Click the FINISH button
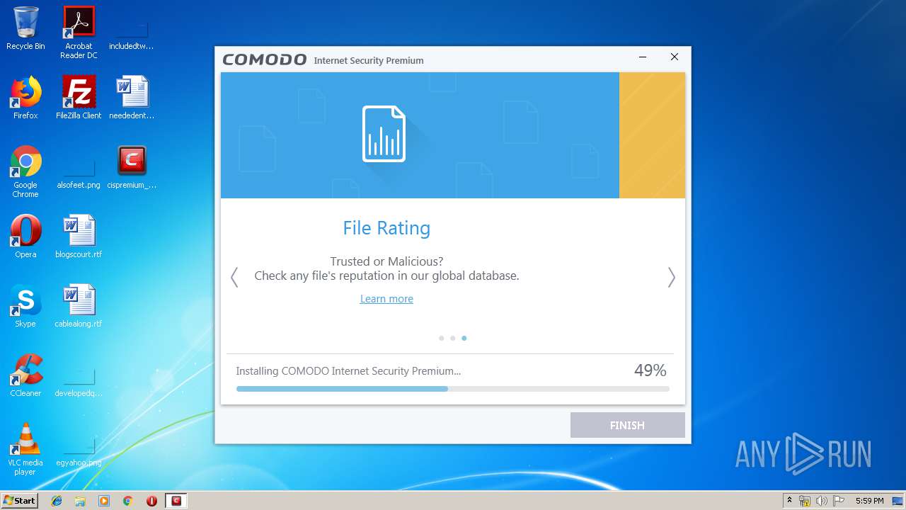The image size is (906, 510). click(628, 425)
